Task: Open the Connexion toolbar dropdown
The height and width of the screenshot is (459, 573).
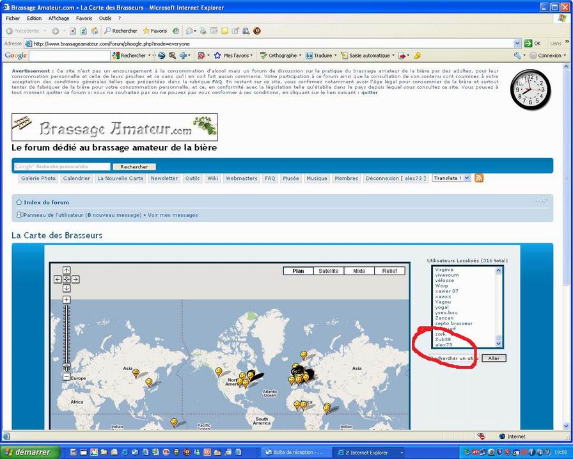Action: tap(548, 56)
